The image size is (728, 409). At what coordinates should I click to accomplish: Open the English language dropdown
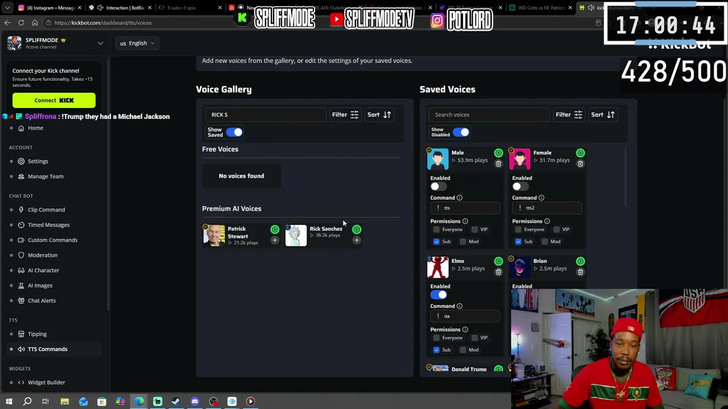tap(137, 43)
